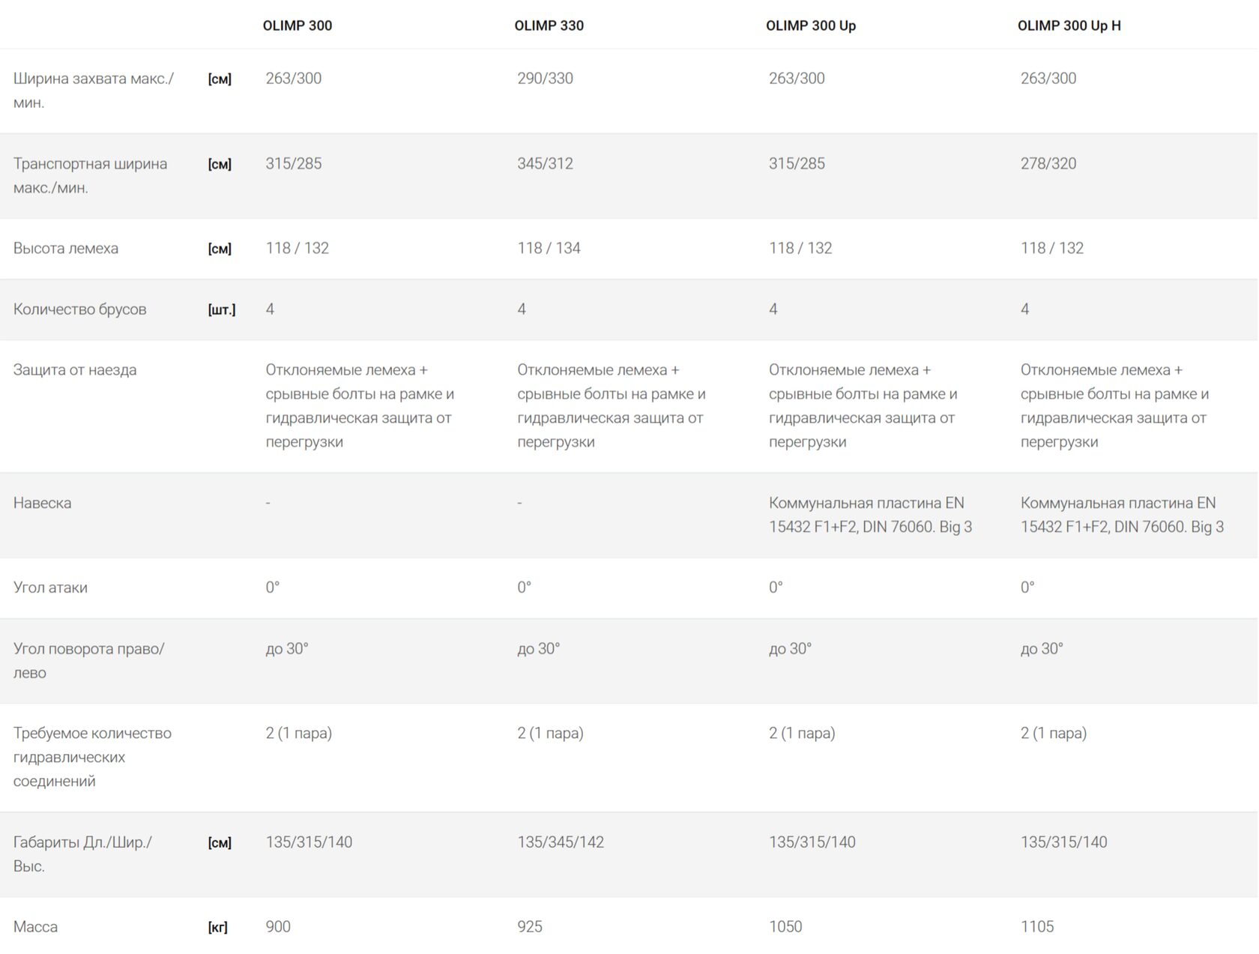Click the OLIMP 300 column header
1259x954 pixels.
297,25
